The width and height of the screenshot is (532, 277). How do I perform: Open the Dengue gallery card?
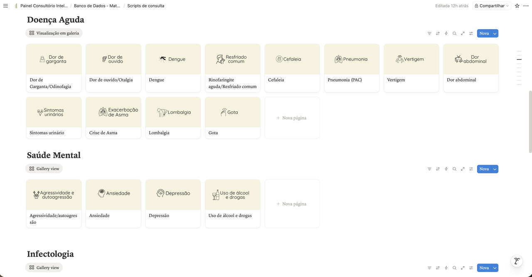[x=173, y=68]
